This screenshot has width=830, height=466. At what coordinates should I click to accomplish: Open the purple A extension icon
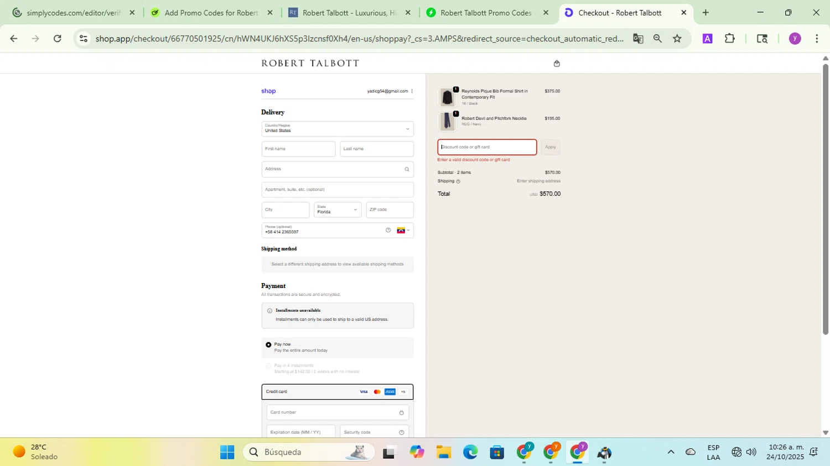coord(707,39)
